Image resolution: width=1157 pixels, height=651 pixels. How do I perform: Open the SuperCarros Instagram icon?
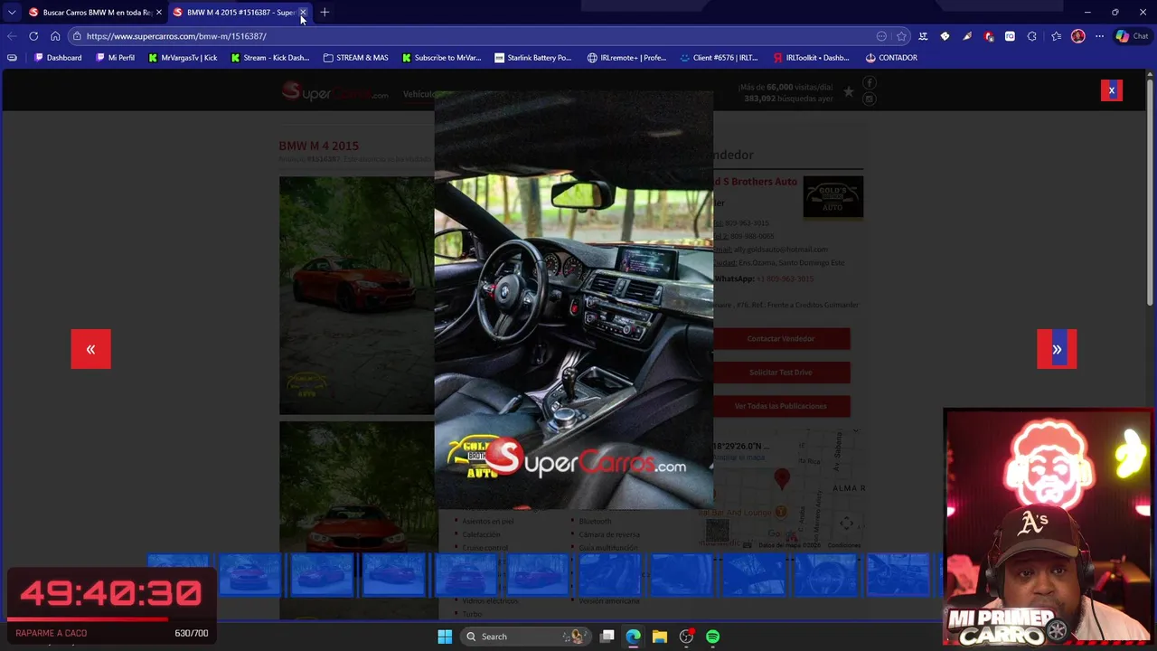tap(869, 99)
